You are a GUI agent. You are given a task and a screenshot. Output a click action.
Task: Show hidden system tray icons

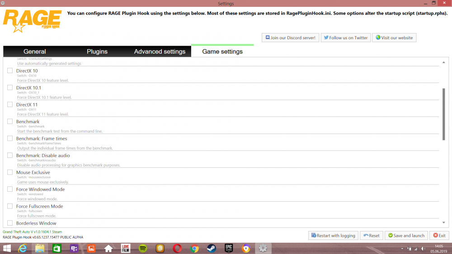click(402, 249)
